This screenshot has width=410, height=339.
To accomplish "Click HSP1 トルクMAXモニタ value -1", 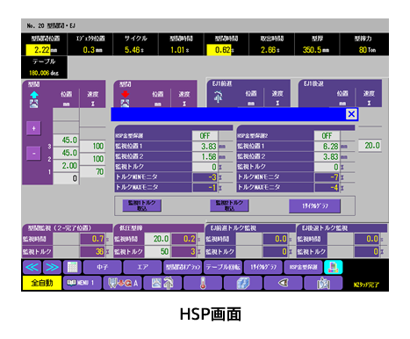I will click(x=205, y=187).
